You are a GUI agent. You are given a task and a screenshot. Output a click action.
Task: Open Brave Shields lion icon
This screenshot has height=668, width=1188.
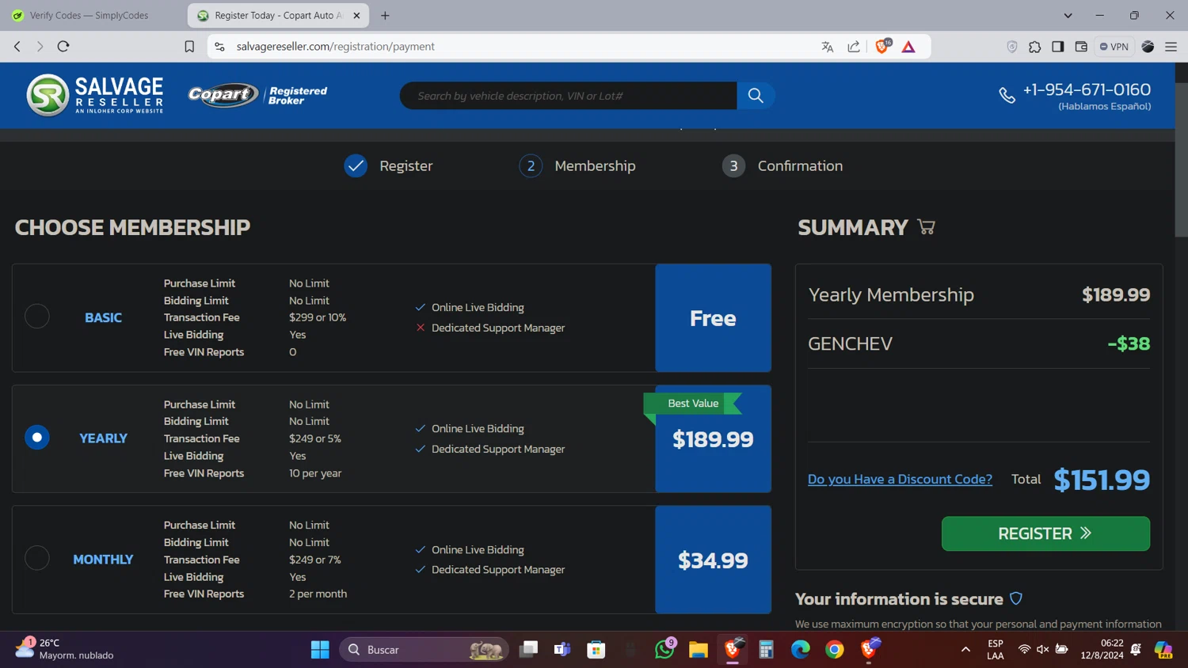(882, 46)
